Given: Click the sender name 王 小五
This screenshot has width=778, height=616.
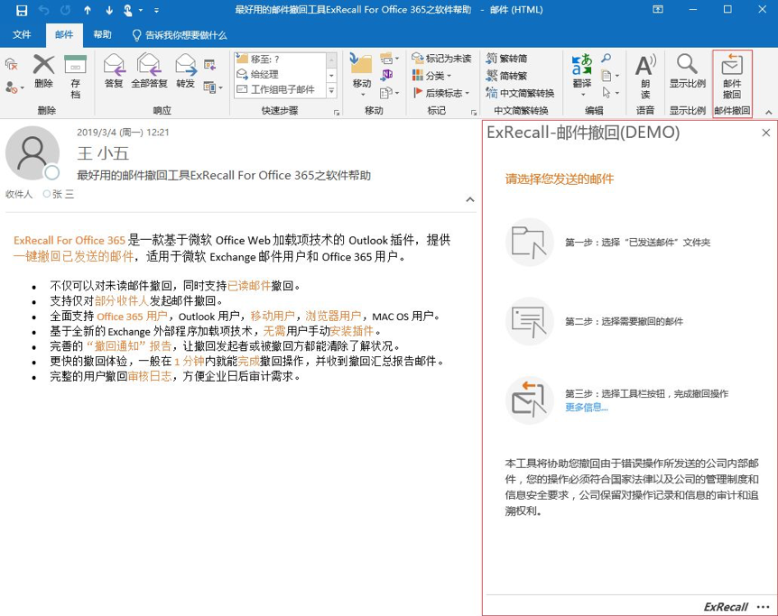Looking at the screenshot, I should coord(103,152).
